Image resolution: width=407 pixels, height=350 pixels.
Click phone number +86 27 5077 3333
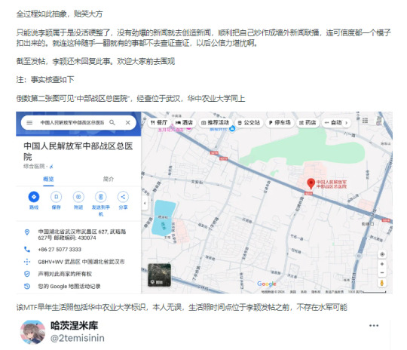point(60,250)
